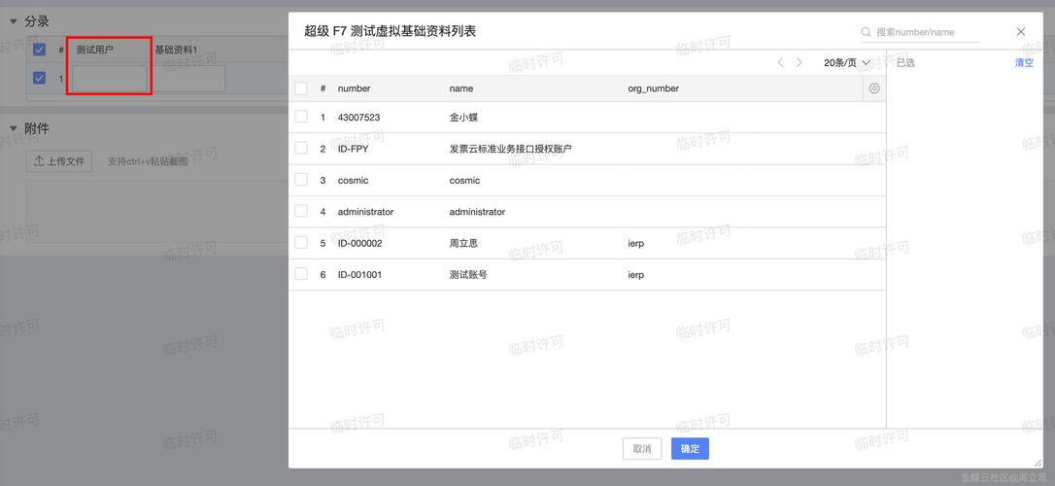Focus the 搜索number/name search field
Screen dimensions: 1055x486
click(926, 32)
